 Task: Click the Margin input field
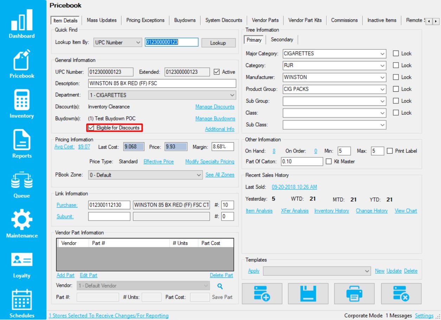pos(223,147)
